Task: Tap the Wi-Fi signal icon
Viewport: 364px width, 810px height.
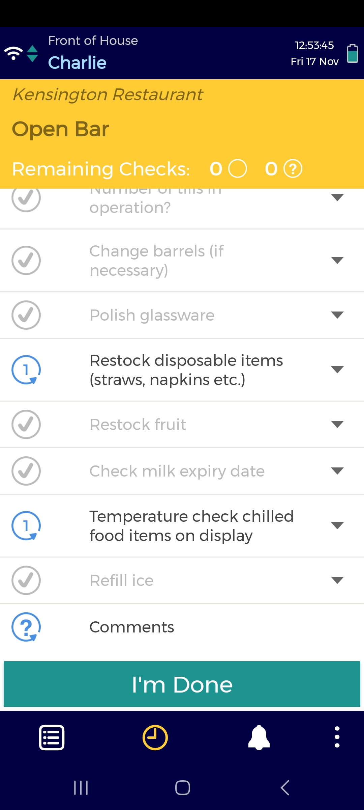Action: [13, 53]
